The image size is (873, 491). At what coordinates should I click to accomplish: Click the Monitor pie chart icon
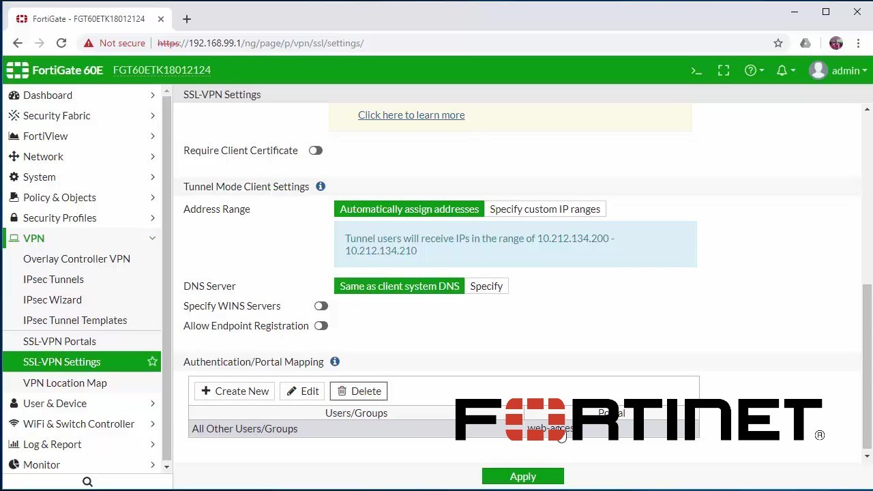pos(14,465)
